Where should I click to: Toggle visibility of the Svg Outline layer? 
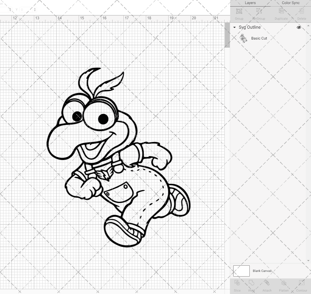click(x=299, y=27)
